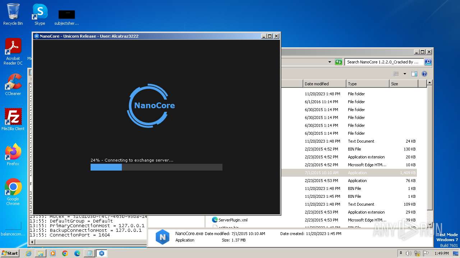Click the 76 KB Application row

(349, 181)
